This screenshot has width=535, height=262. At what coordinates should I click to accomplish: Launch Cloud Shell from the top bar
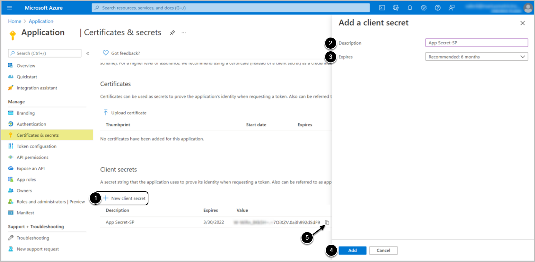[382, 8]
